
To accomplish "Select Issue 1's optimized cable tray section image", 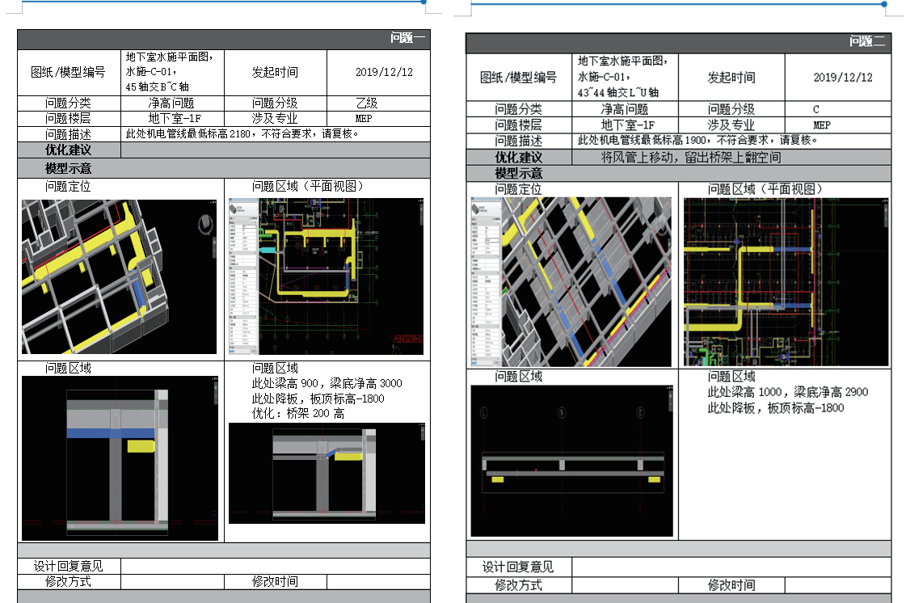I will (x=326, y=473).
